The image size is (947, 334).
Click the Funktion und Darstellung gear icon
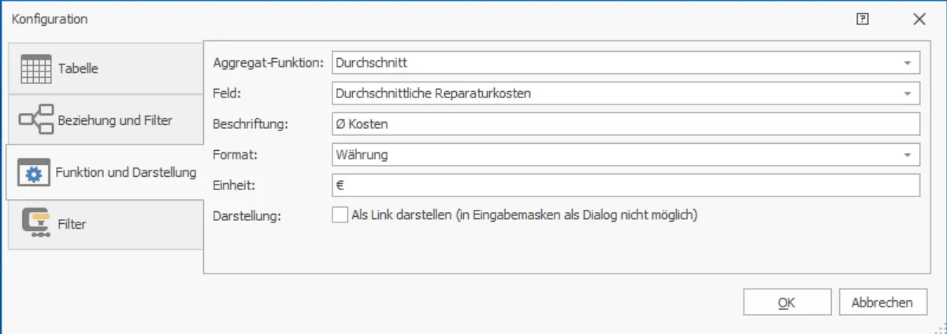(34, 173)
